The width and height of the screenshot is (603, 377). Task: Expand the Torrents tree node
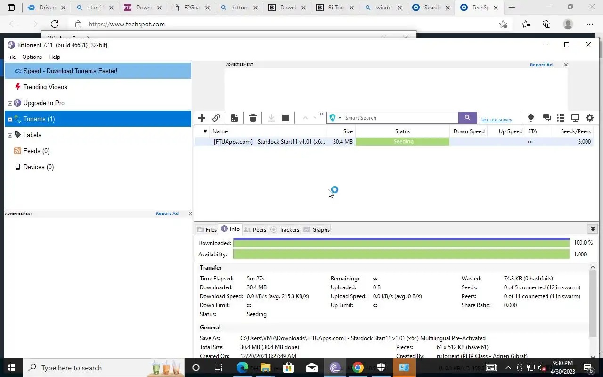(10, 119)
